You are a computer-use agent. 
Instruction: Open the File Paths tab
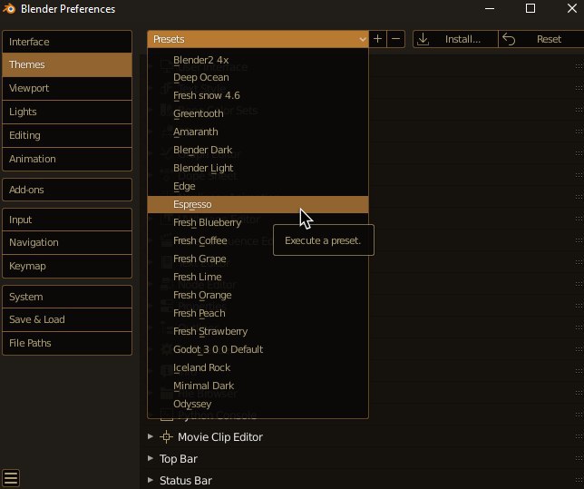[x=67, y=343]
